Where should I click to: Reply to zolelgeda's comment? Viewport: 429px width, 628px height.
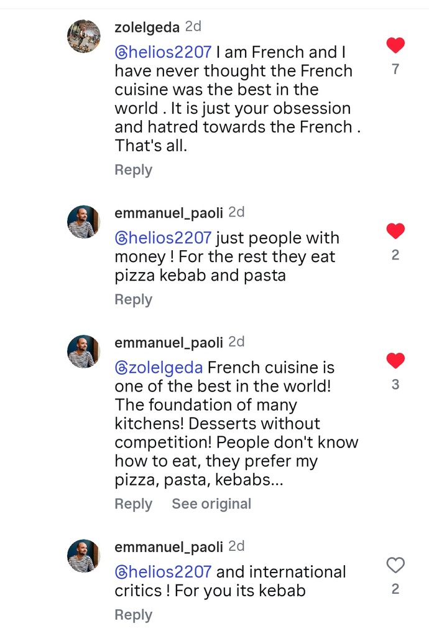point(133,169)
